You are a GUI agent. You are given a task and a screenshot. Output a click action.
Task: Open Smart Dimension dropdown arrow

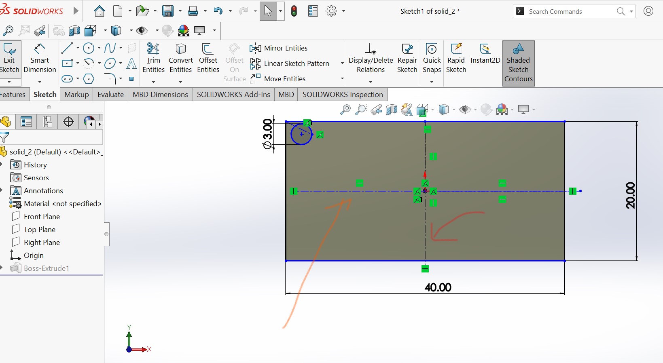tap(40, 82)
